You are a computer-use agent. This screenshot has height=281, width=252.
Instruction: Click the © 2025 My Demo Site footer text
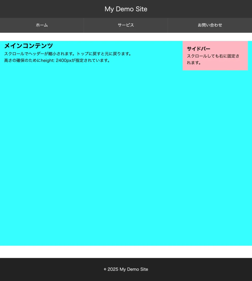point(126,269)
